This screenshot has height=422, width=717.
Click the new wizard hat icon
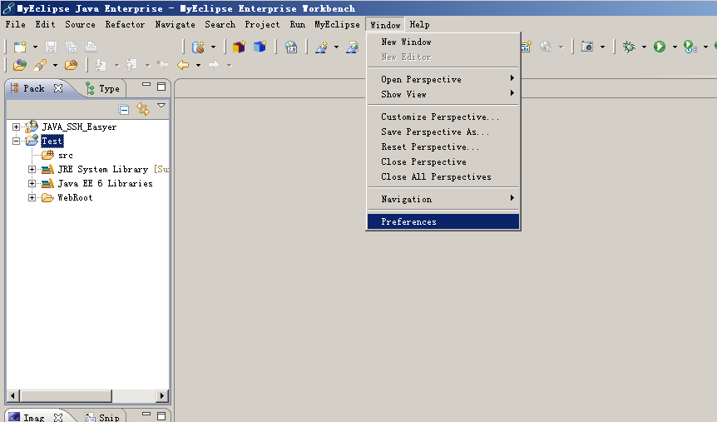pos(321,47)
